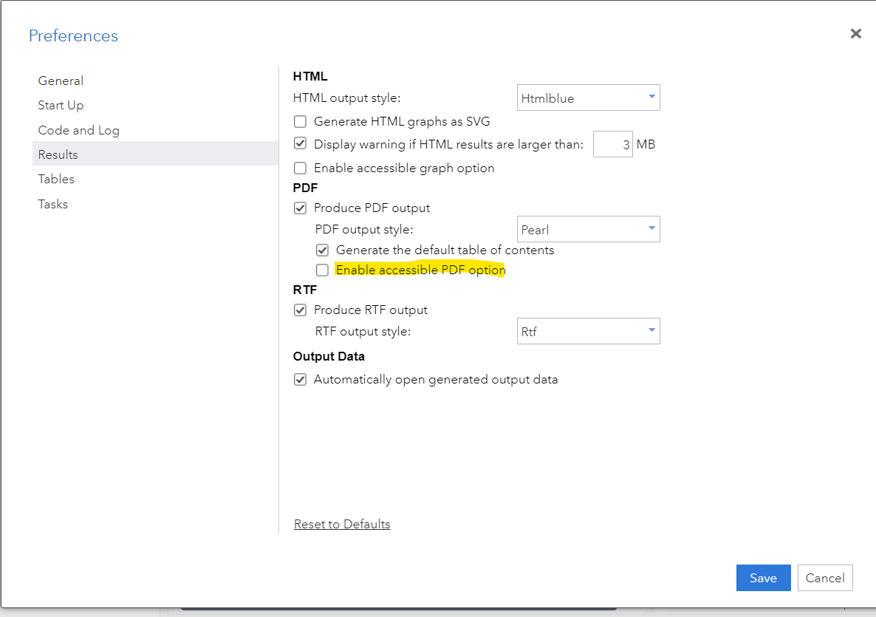Click the Reset to Defaults link
876x617 pixels.
(x=342, y=524)
